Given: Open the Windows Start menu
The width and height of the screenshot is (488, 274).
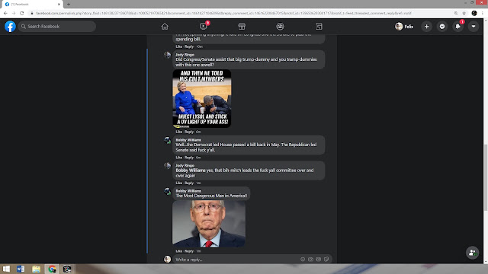Looking at the screenshot, I should point(6,269).
